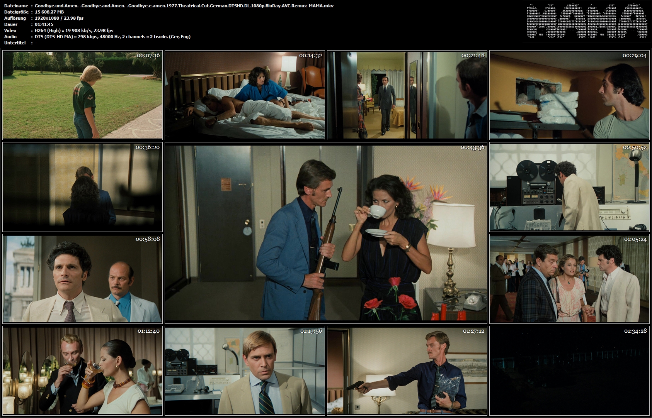Screen dimensions: 652x418
Task: Click the 01:34:28 timestamp overlay
Action: pyautogui.click(x=635, y=331)
